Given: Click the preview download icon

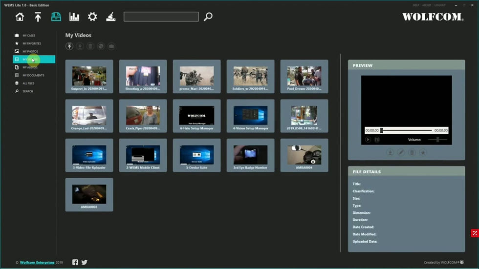Looking at the screenshot, I should (x=390, y=152).
